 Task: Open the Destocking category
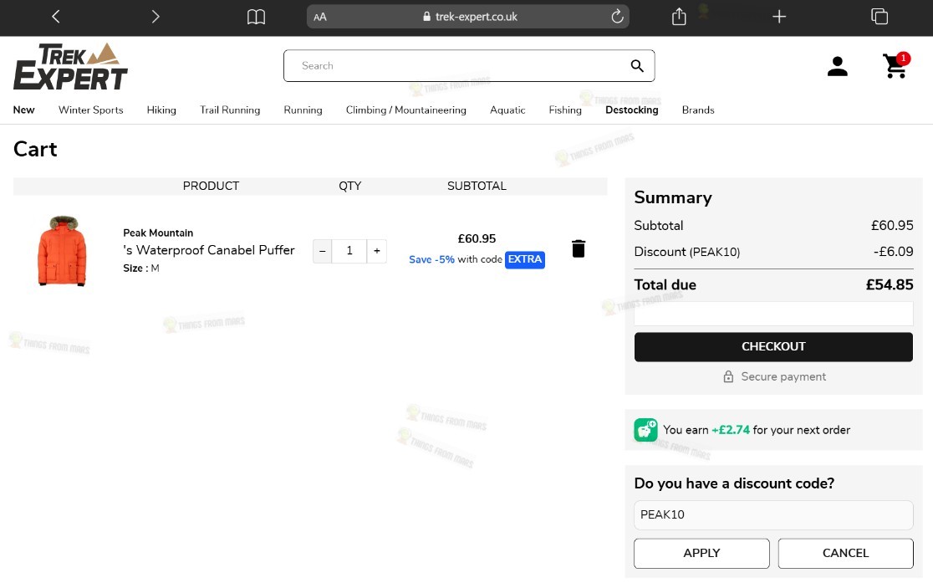pyautogui.click(x=632, y=110)
